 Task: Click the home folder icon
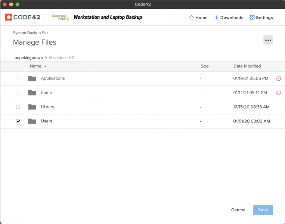(x=32, y=93)
